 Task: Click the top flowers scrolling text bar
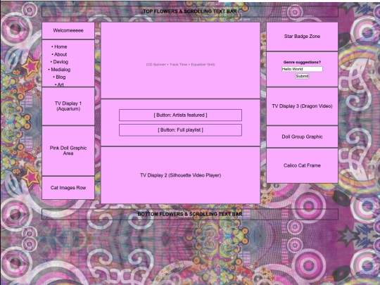click(x=190, y=11)
